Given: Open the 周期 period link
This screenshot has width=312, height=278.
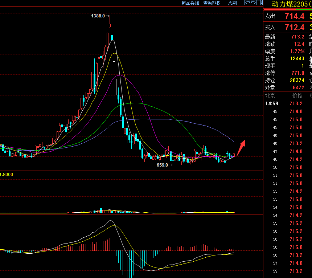Looking at the screenshot, I should coord(233,3).
